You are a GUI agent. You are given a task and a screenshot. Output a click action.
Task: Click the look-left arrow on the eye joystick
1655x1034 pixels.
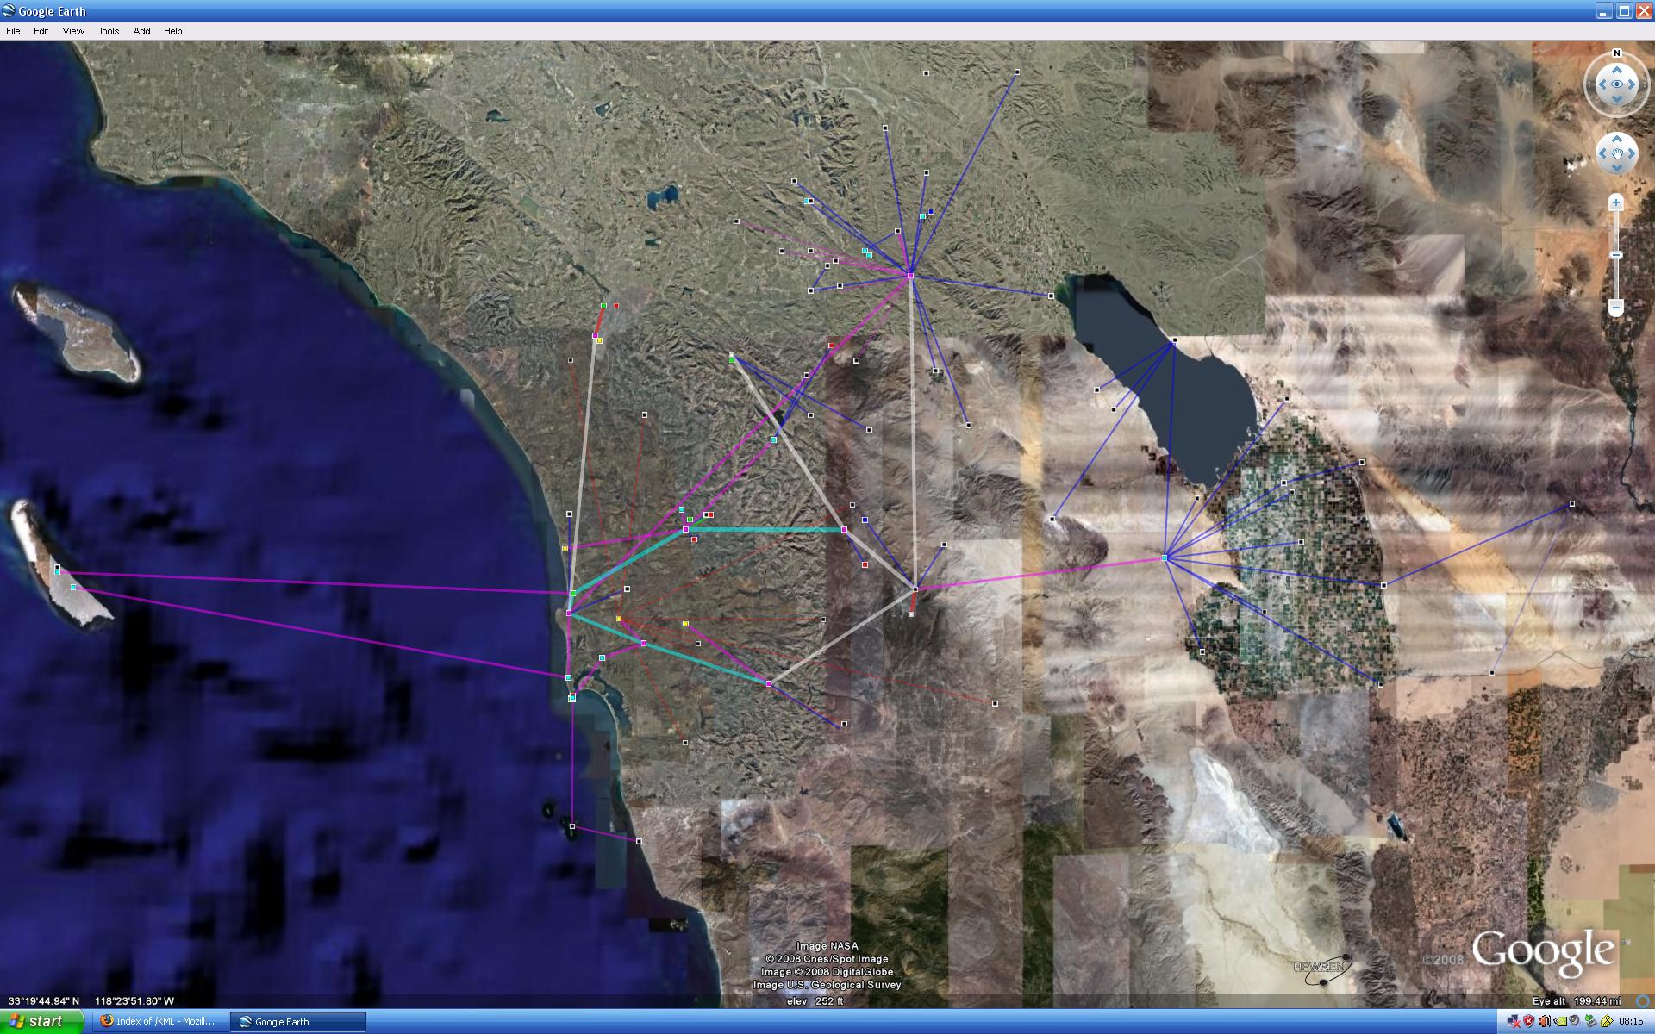point(1602,84)
